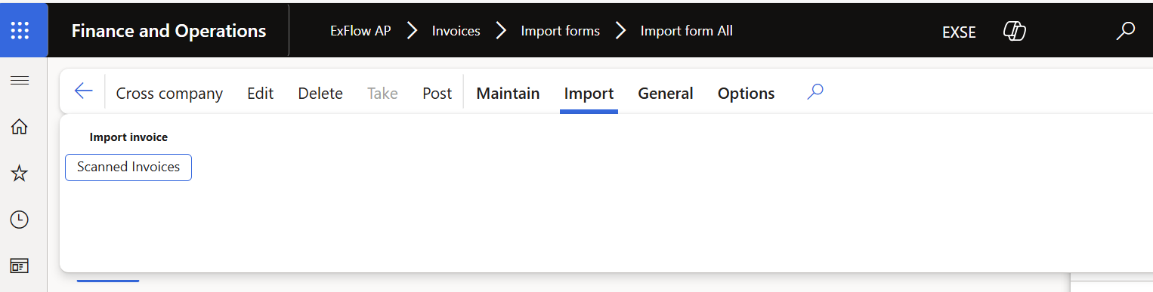Open the Options tab
Screen dimensions: 1153x292
(746, 94)
